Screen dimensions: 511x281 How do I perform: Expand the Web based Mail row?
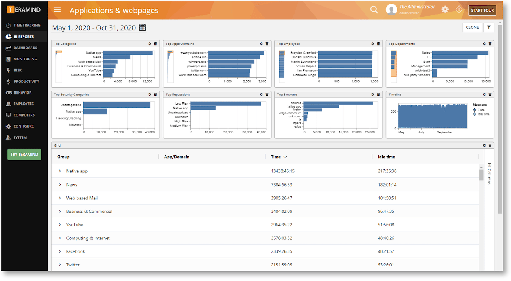coord(60,198)
